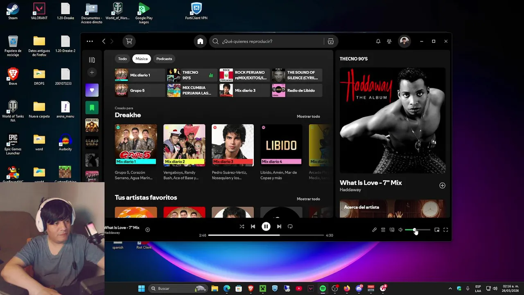
Task: Seek on the song progress bar
Action: [x=266, y=235]
